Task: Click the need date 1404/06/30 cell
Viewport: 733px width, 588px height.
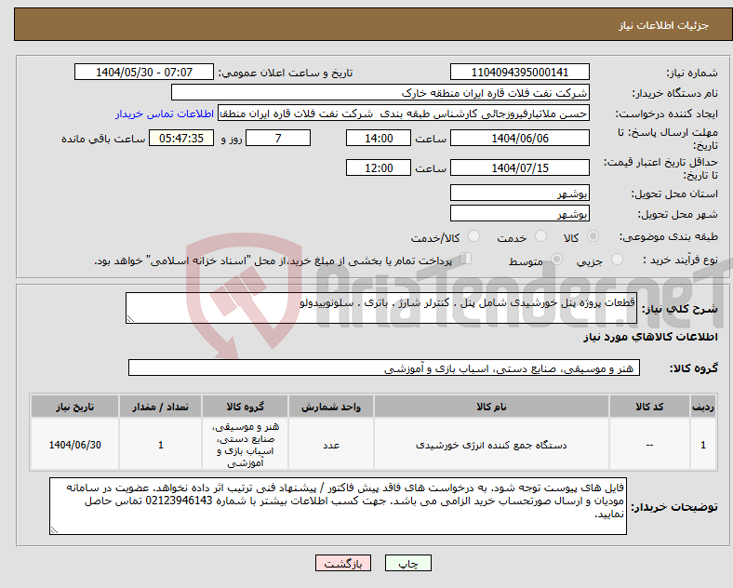Action: [x=74, y=445]
